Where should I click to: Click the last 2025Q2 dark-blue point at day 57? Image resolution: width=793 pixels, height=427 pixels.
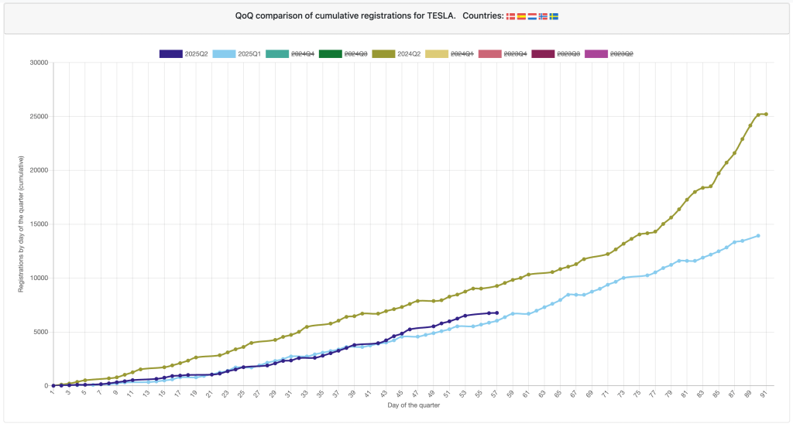click(496, 313)
